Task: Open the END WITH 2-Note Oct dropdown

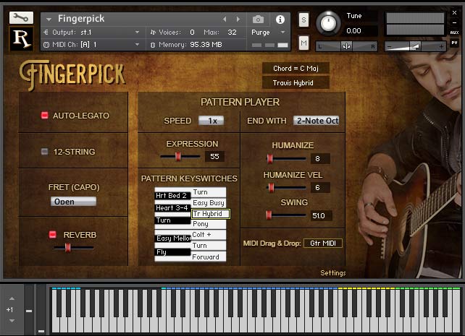Action: [x=317, y=121]
